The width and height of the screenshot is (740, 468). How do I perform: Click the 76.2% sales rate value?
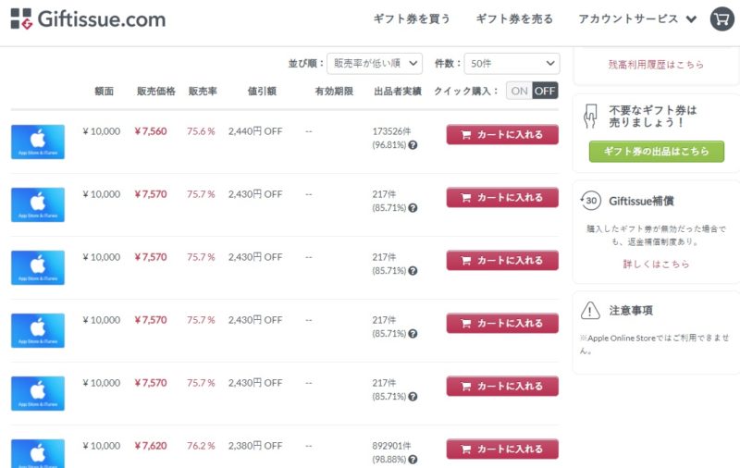201,446
